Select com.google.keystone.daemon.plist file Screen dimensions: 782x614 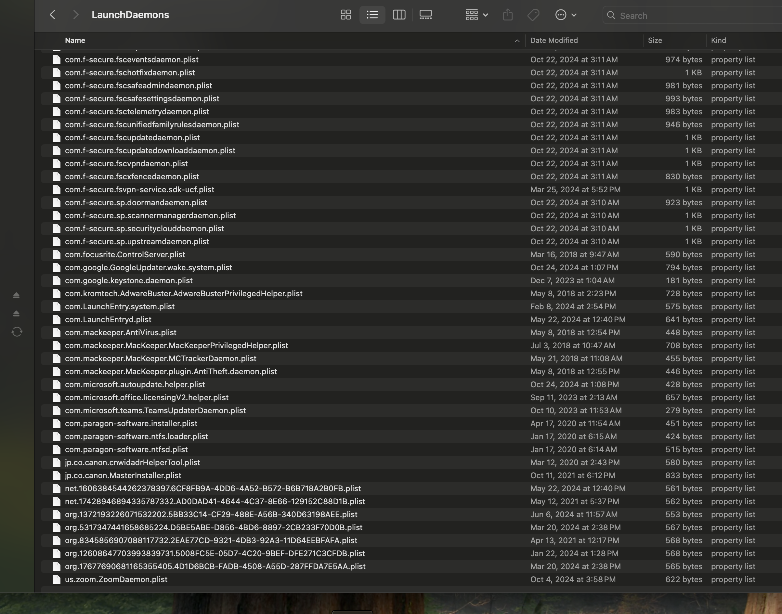click(x=128, y=280)
